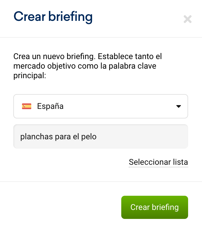Click the text 'planchas para el pelo'
This screenshot has height=247, width=202.
tap(58, 136)
